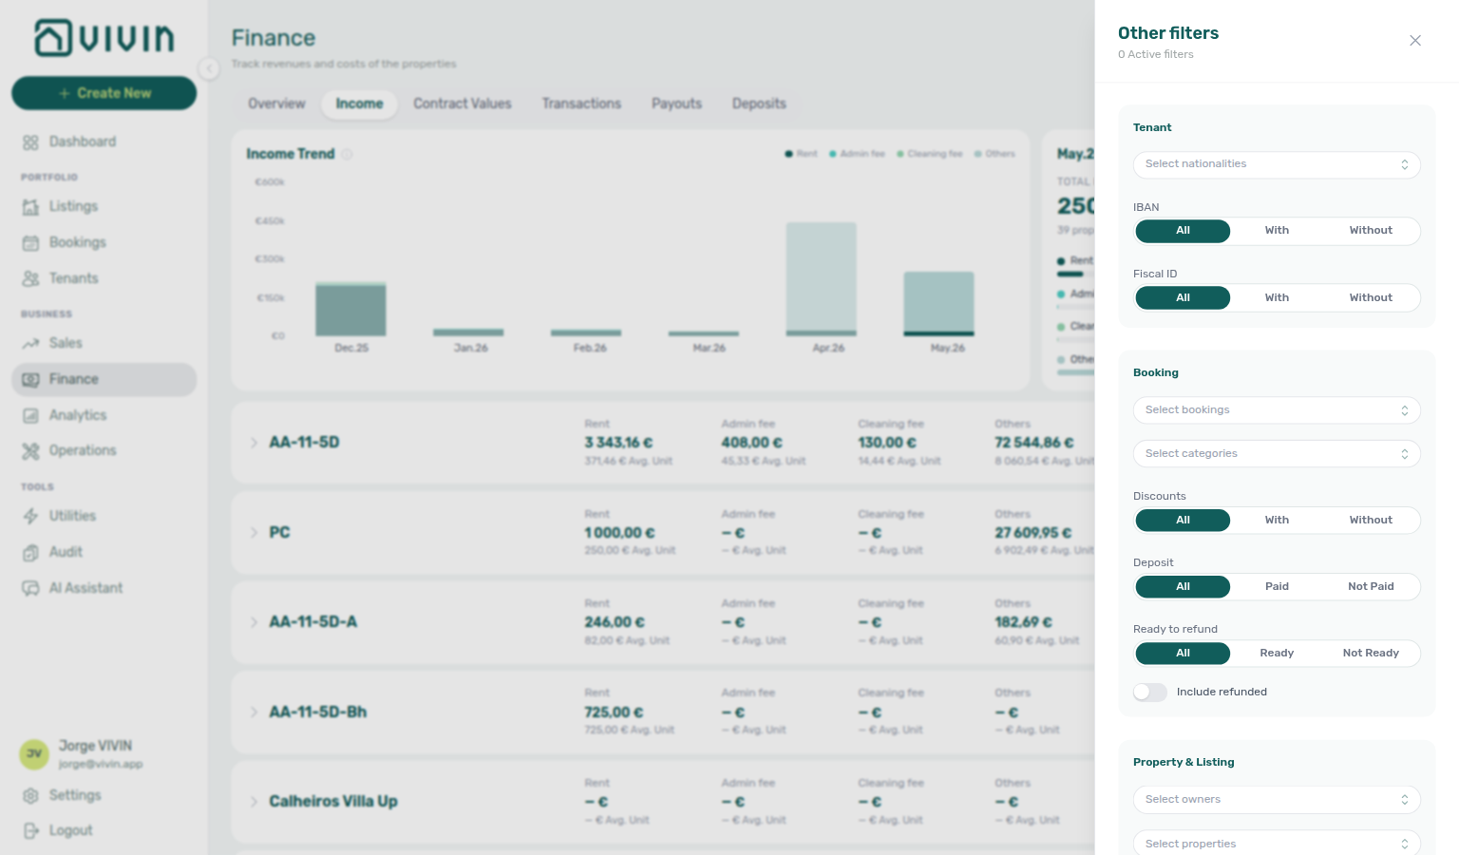Set Fiscal ID filter to All
Image resolution: width=1459 pixels, height=855 pixels.
click(1183, 298)
